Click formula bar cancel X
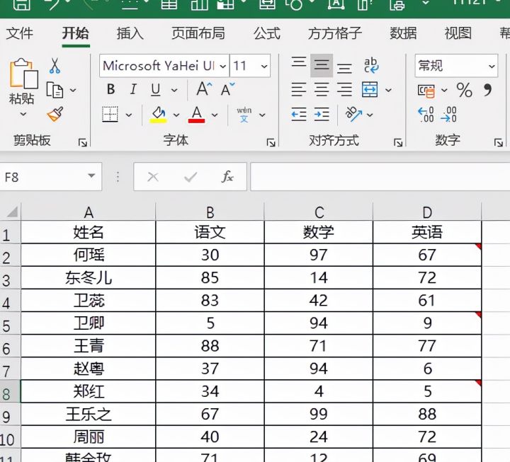Image resolution: width=510 pixels, height=462 pixels. click(153, 177)
